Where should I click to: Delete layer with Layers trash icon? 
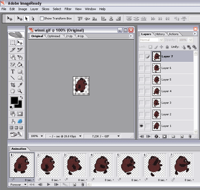pyautogui.click(x=190, y=136)
